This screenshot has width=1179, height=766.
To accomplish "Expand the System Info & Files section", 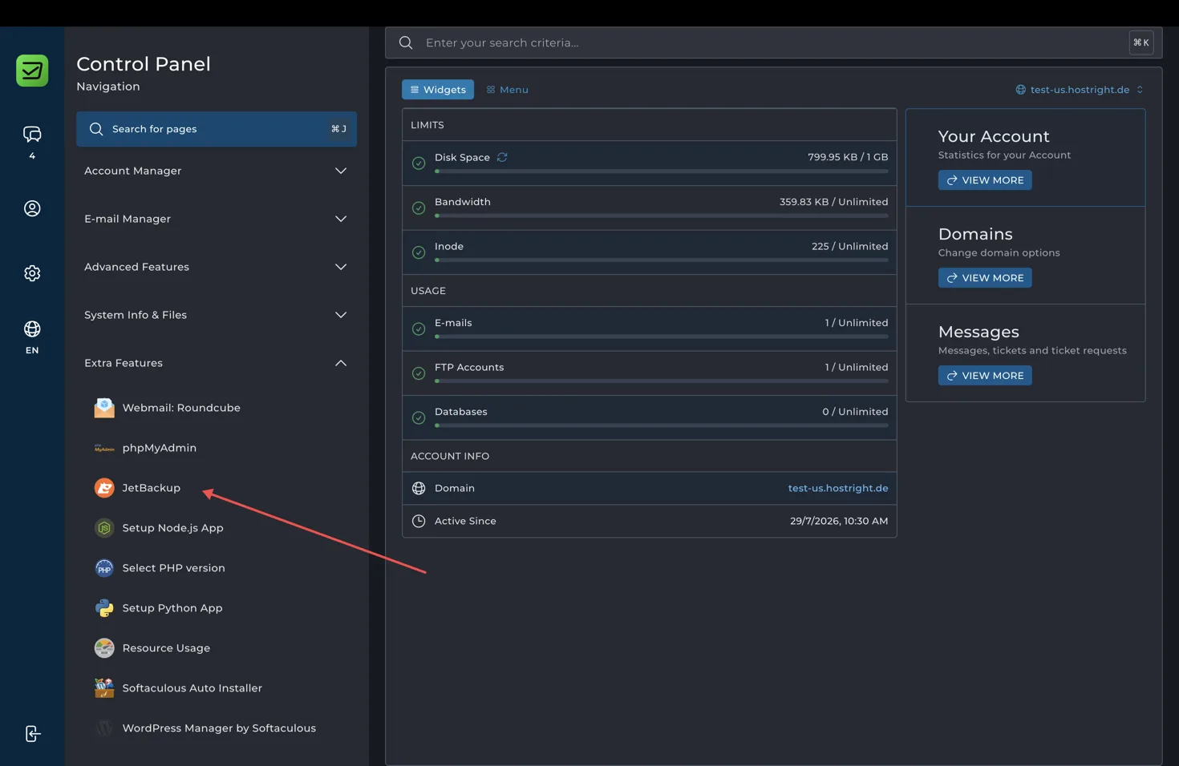I will (216, 315).
